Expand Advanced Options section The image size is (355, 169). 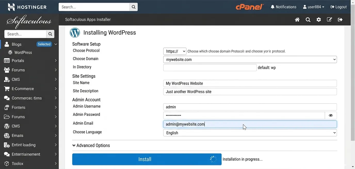point(91,146)
